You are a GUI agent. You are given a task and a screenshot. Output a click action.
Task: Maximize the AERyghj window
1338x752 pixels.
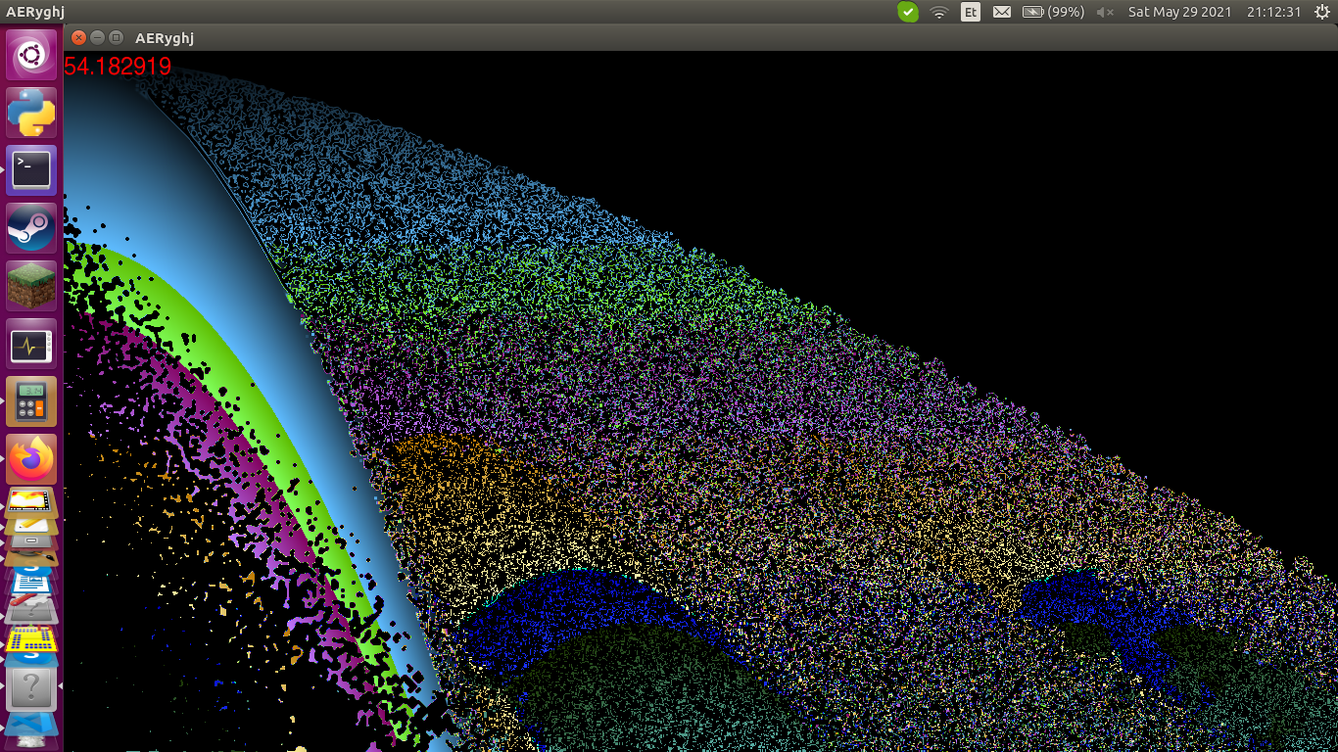117,38
